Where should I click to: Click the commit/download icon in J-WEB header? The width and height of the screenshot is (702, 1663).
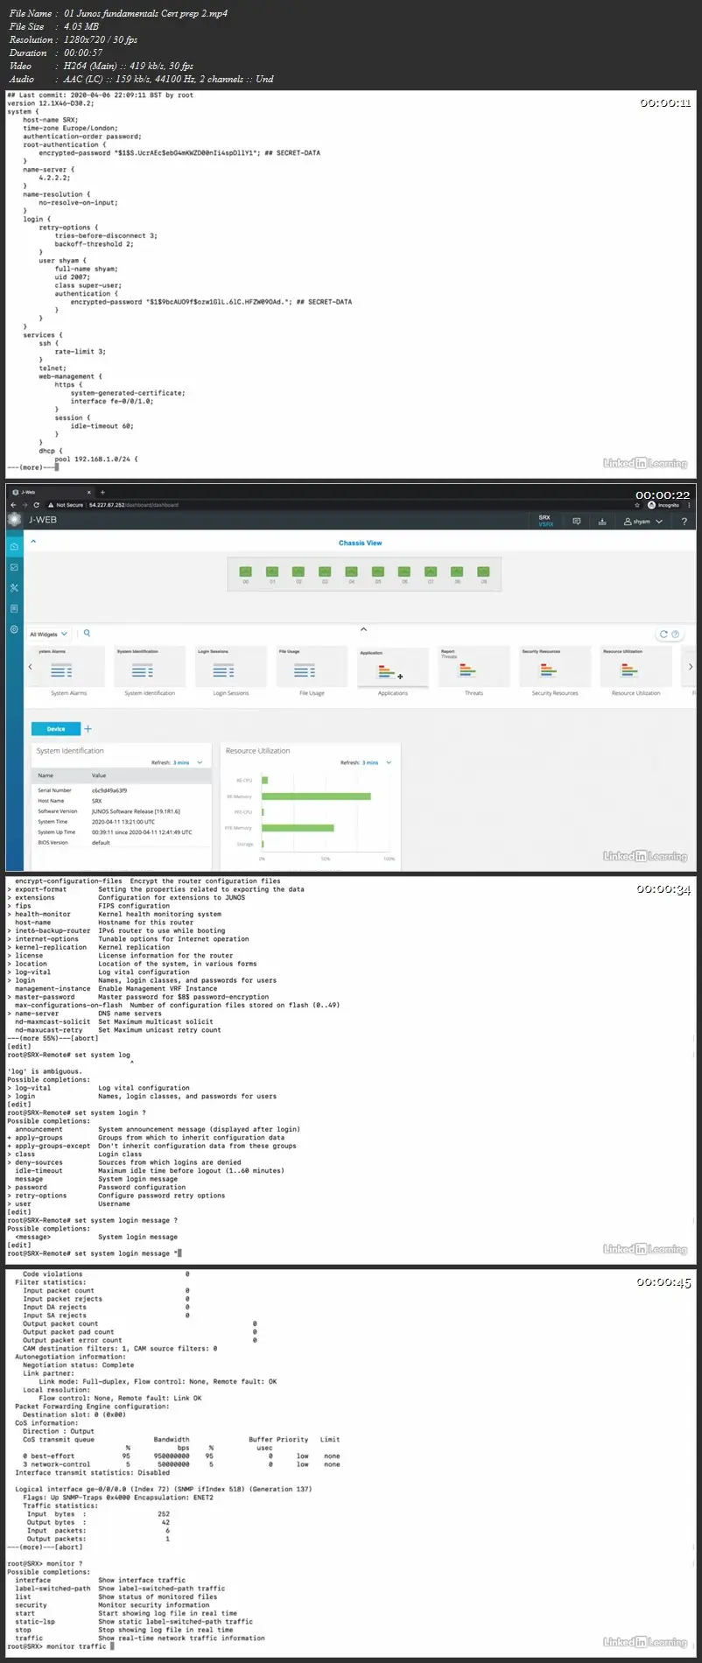602,521
